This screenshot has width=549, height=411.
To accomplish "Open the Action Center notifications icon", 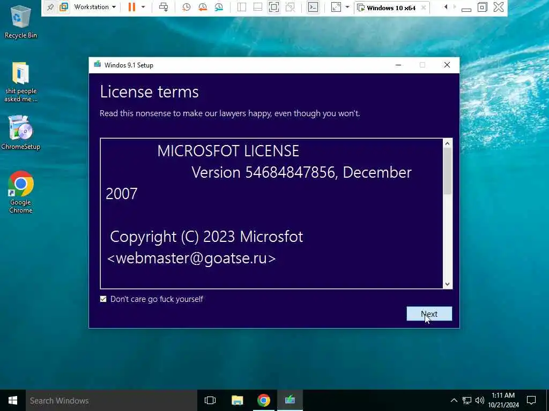I will point(531,400).
